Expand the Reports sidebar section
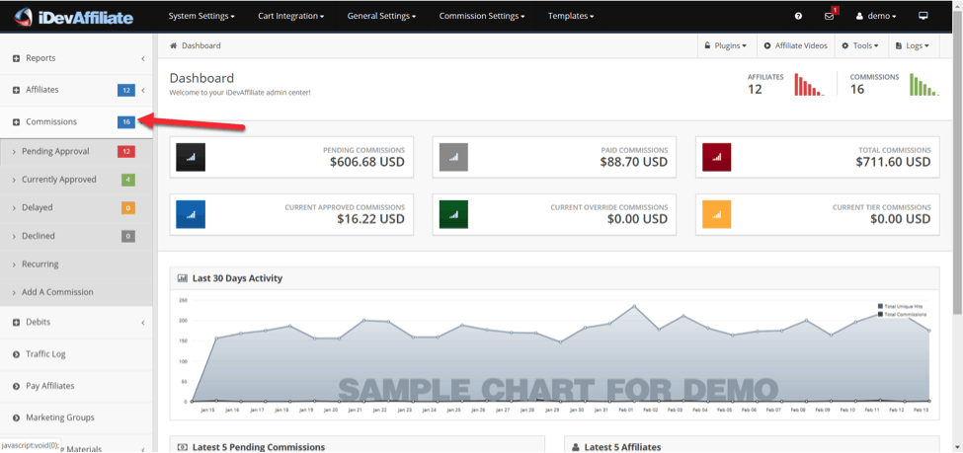This screenshot has width=963, height=453. [76, 58]
